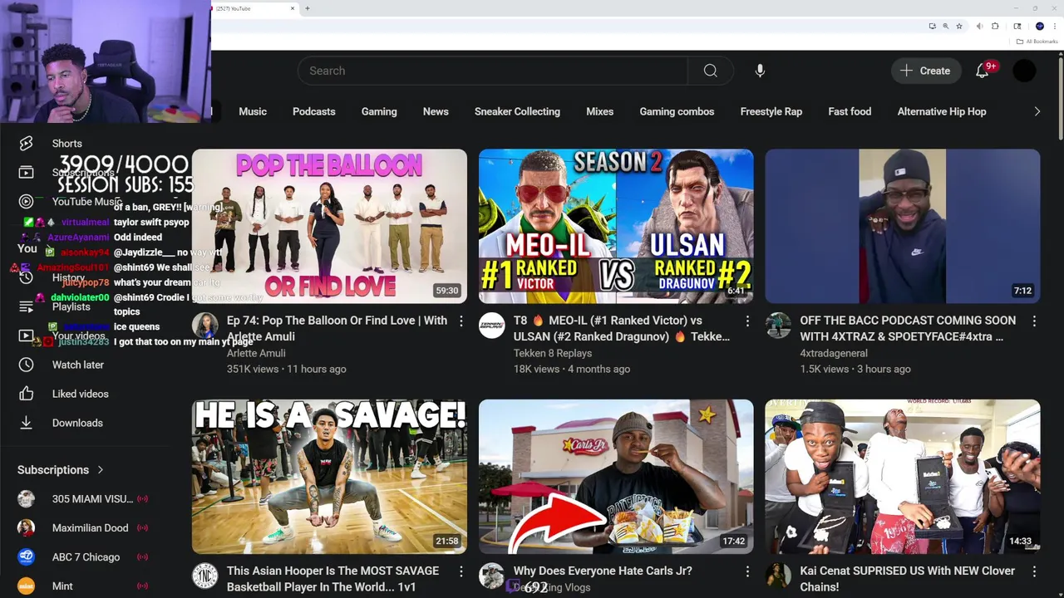Open Carls Jr video thumbnail
This screenshot has height=598, width=1064.
click(x=616, y=477)
